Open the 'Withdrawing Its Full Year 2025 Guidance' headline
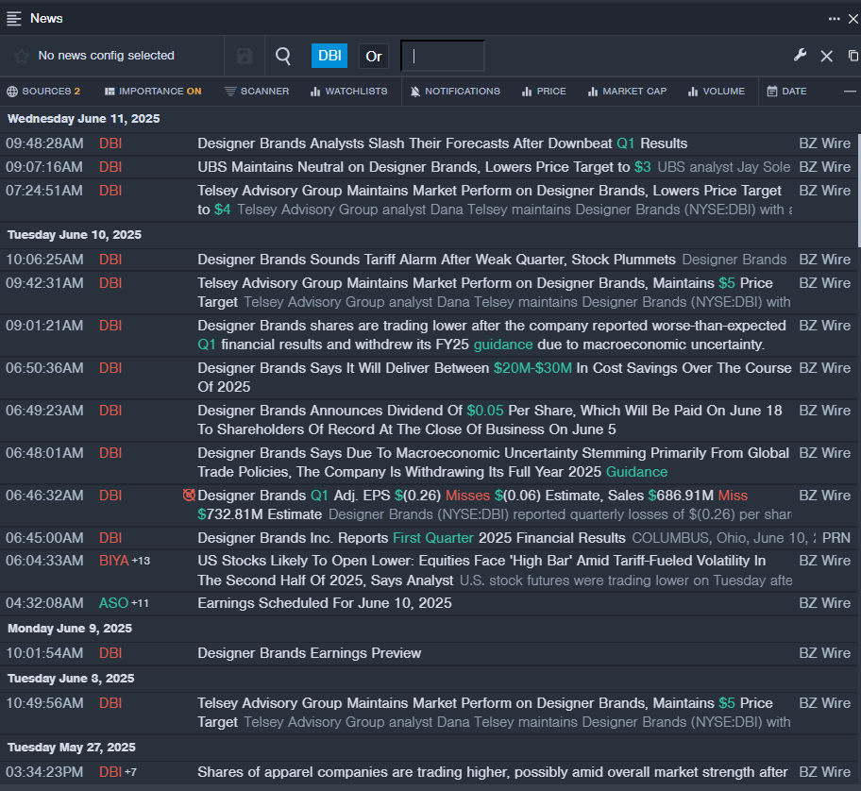The height and width of the screenshot is (791, 861). tap(493, 463)
